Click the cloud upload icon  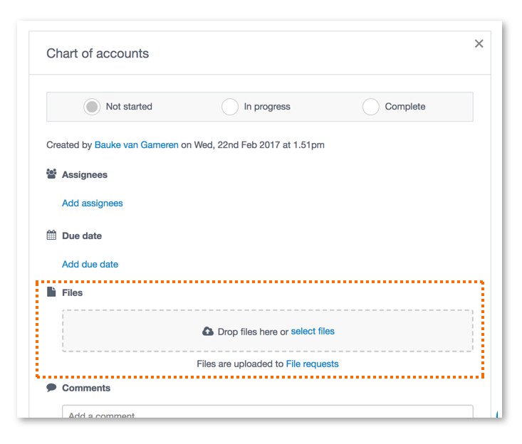(208, 332)
